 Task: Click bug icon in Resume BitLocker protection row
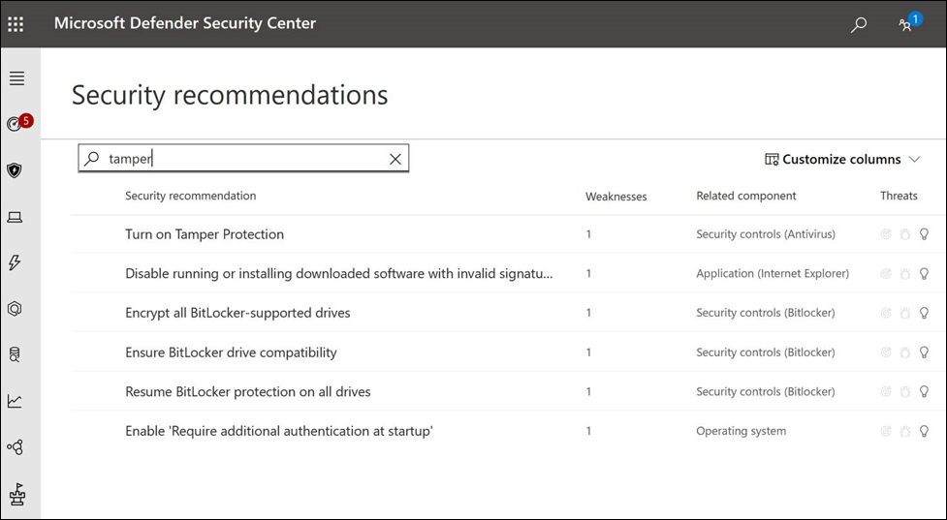coord(904,391)
